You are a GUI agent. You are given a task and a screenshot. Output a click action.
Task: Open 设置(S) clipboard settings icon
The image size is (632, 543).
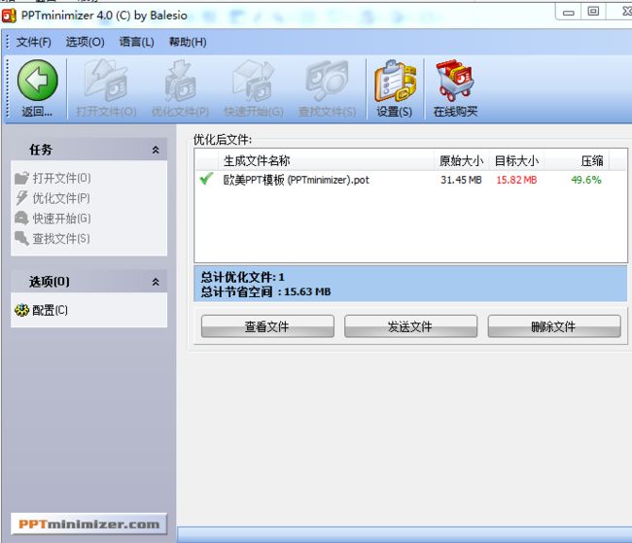click(x=395, y=81)
